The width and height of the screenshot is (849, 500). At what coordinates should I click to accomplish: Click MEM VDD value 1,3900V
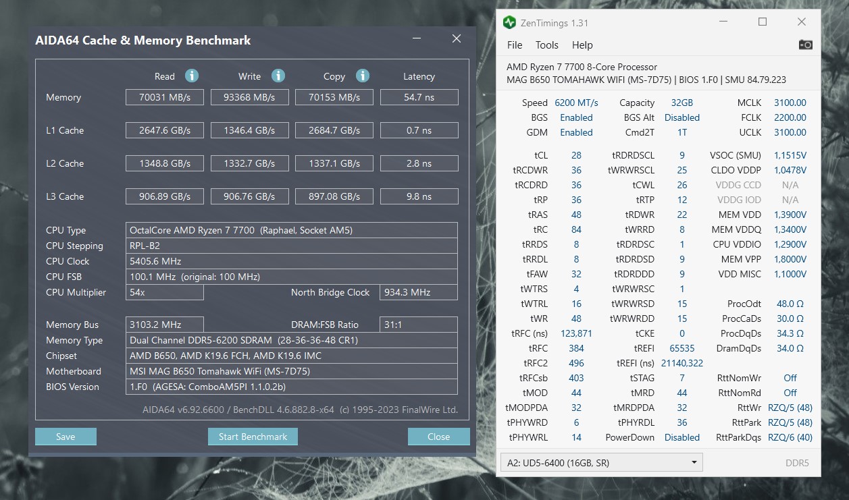pyautogui.click(x=790, y=215)
